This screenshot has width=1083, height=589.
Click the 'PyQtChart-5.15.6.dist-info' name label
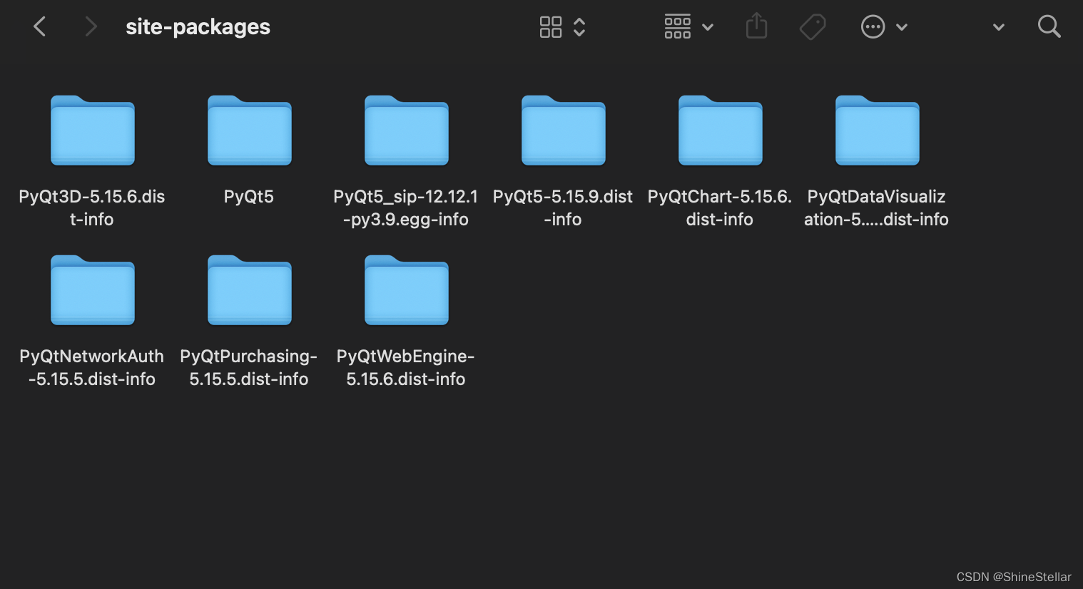tap(720, 208)
